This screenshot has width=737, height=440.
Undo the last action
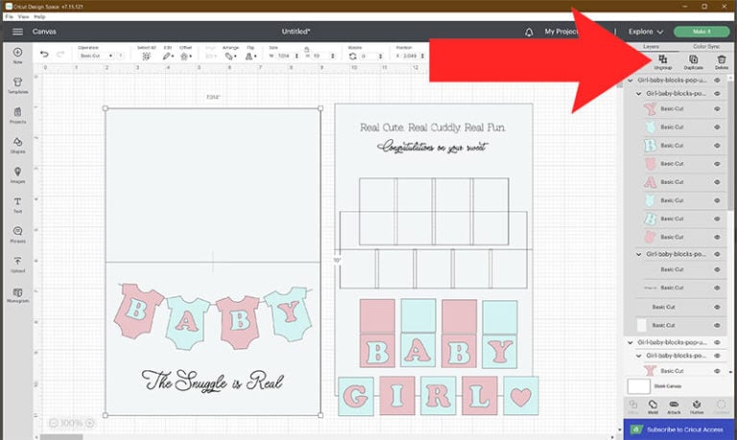(44, 55)
